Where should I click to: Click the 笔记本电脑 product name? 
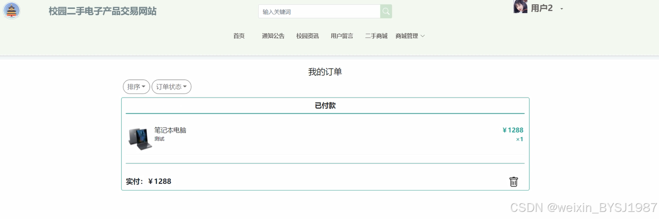click(x=170, y=130)
